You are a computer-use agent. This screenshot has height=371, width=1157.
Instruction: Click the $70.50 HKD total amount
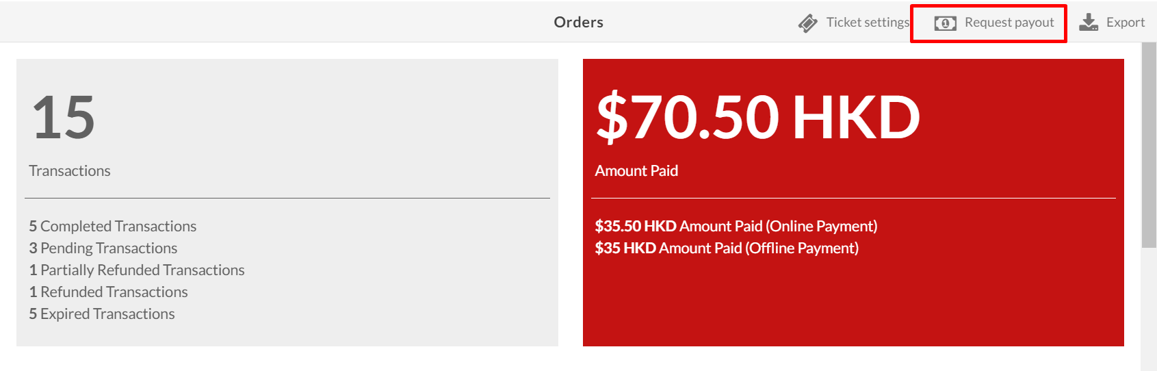click(x=758, y=117)
